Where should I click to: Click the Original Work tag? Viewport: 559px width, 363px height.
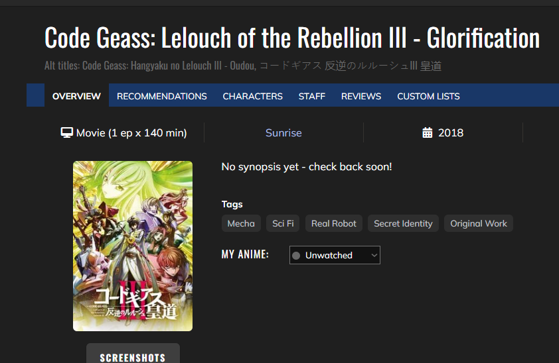point(478,224)
